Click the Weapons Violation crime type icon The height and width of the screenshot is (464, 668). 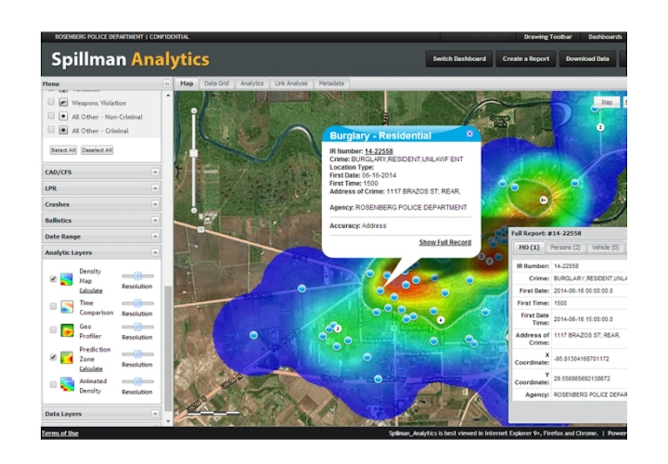click(63, 103)
